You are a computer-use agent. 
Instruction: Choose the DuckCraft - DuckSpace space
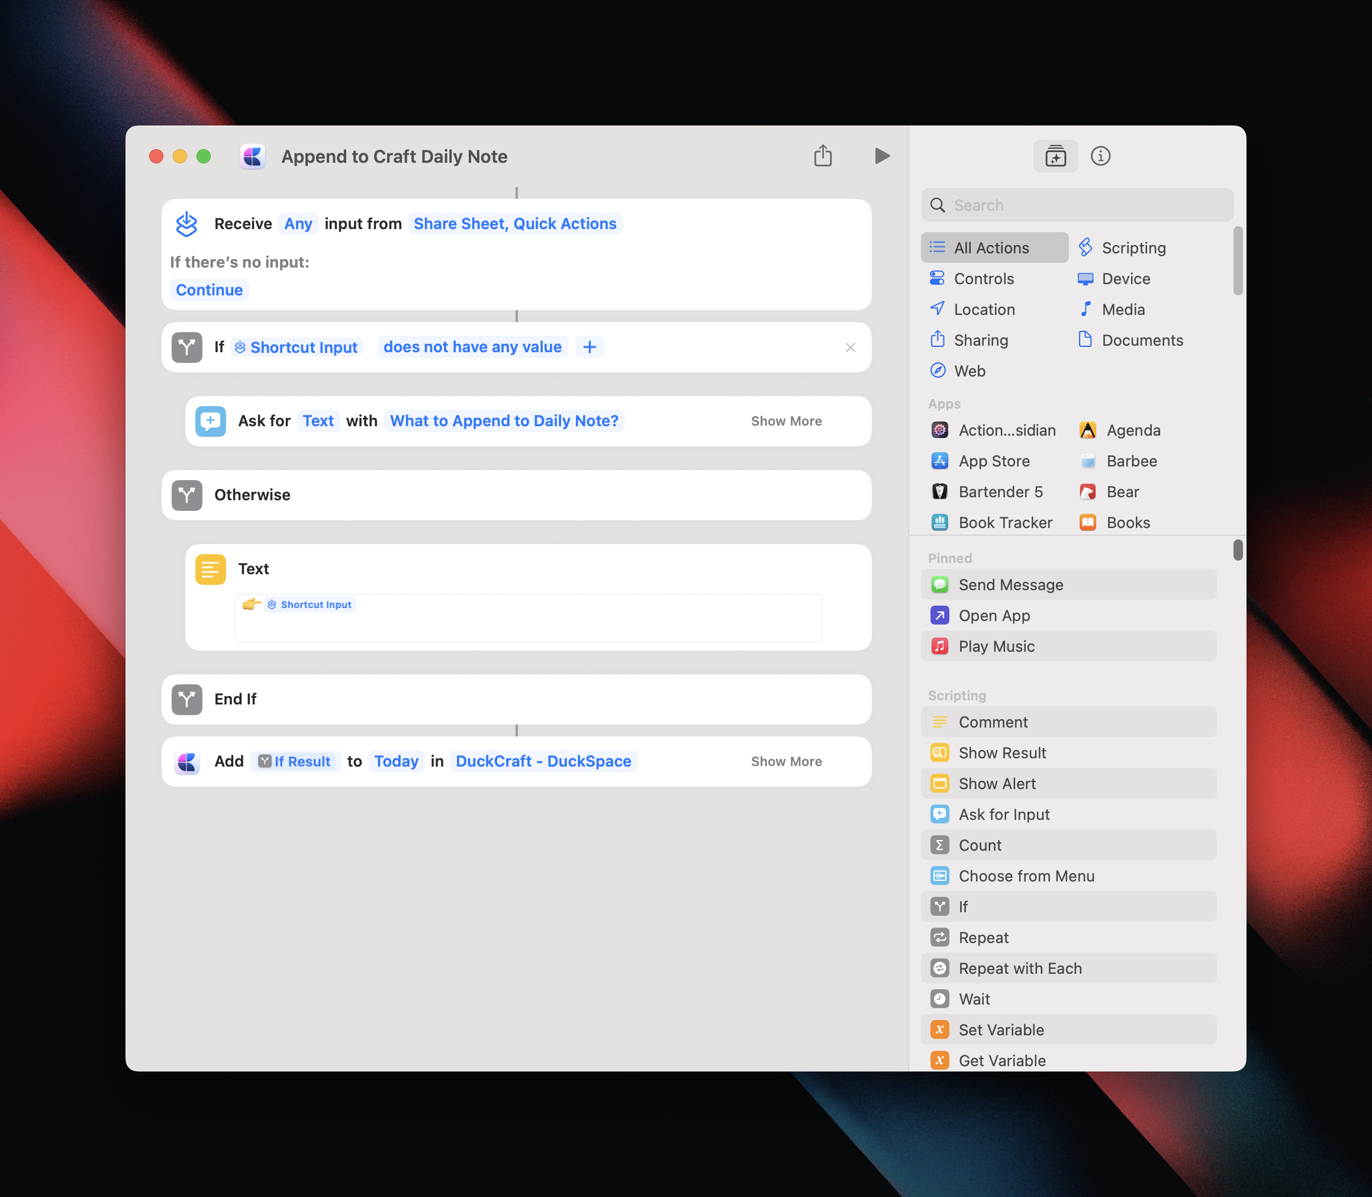(x=543, y=761)
